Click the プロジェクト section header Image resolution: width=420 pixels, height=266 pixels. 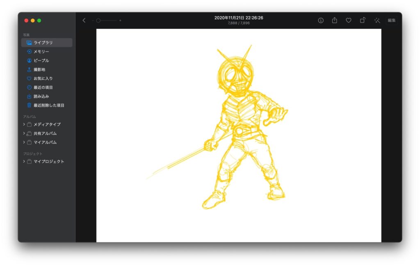(x=33, y=154)
